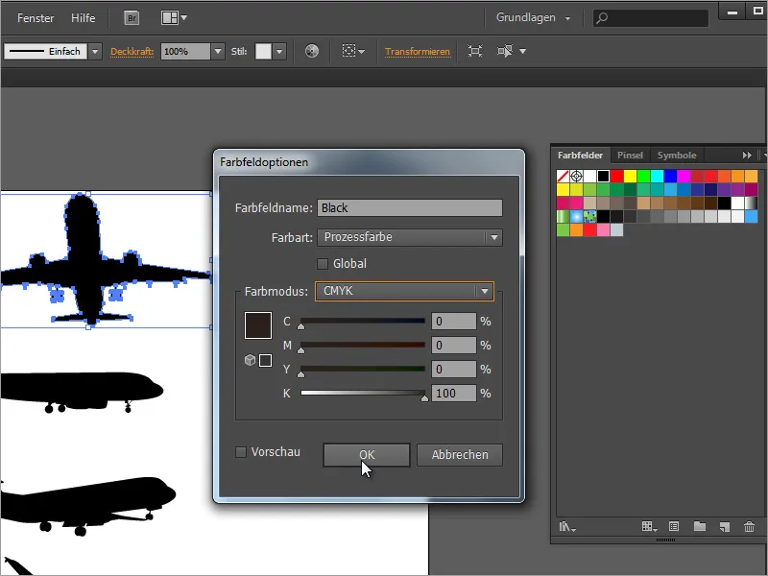Click the Abbrechen button
This screenshot has height=576, width=768.
(460, 455)
